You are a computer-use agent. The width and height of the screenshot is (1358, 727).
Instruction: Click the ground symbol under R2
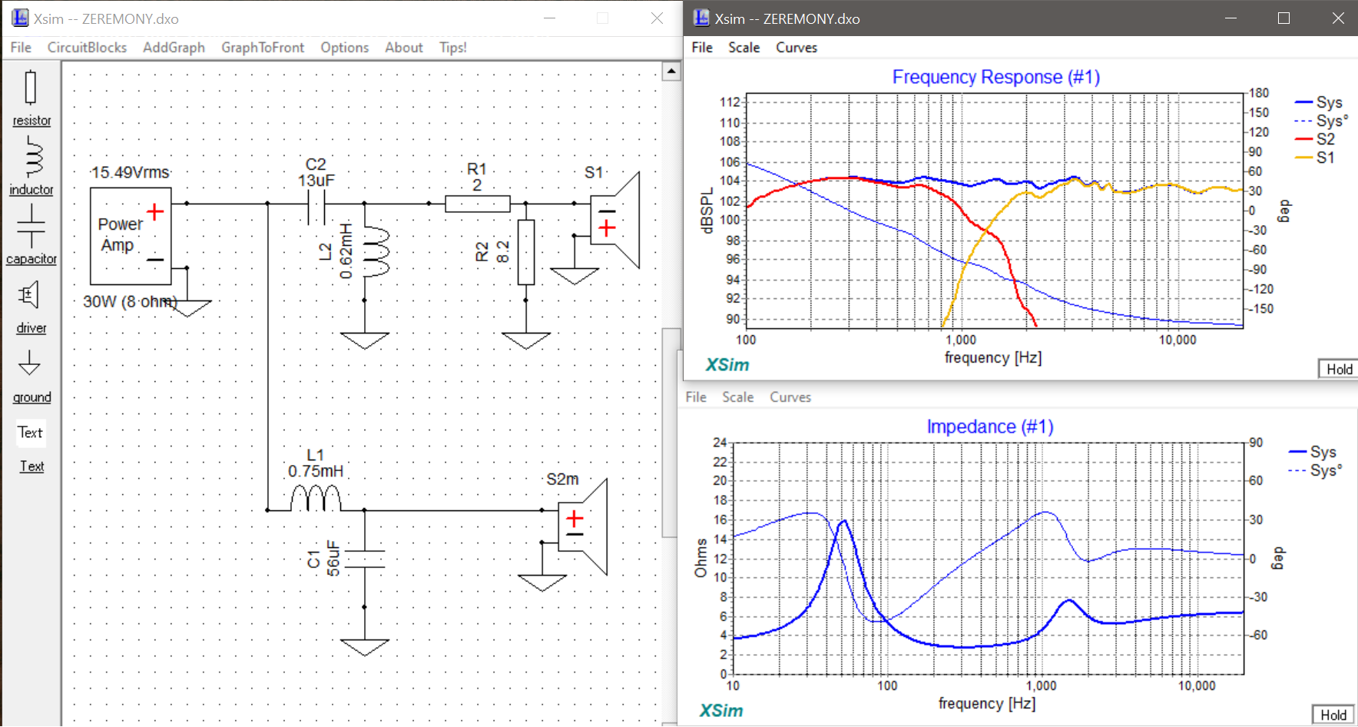[x=526, y=340]
